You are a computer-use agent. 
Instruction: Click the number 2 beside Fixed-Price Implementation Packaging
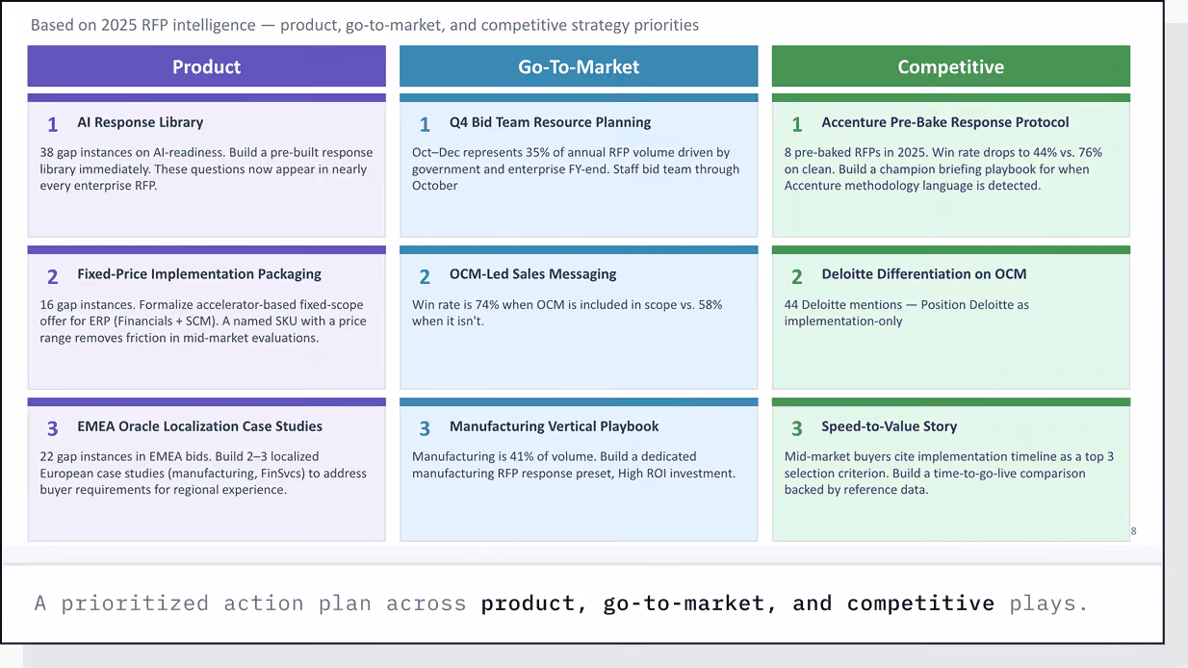(x=53, y=277)
